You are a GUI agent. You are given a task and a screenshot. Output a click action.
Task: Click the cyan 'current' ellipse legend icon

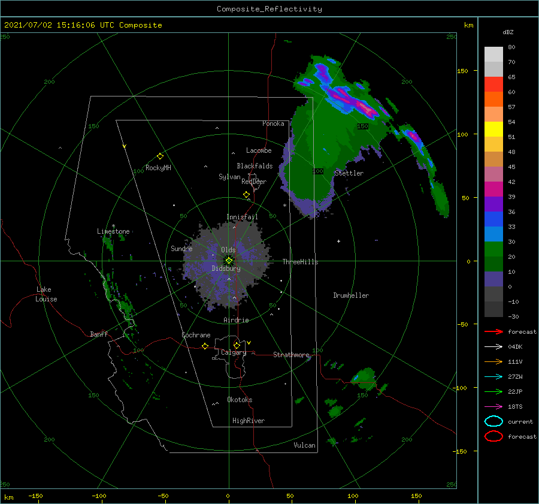tap(493, 421)
